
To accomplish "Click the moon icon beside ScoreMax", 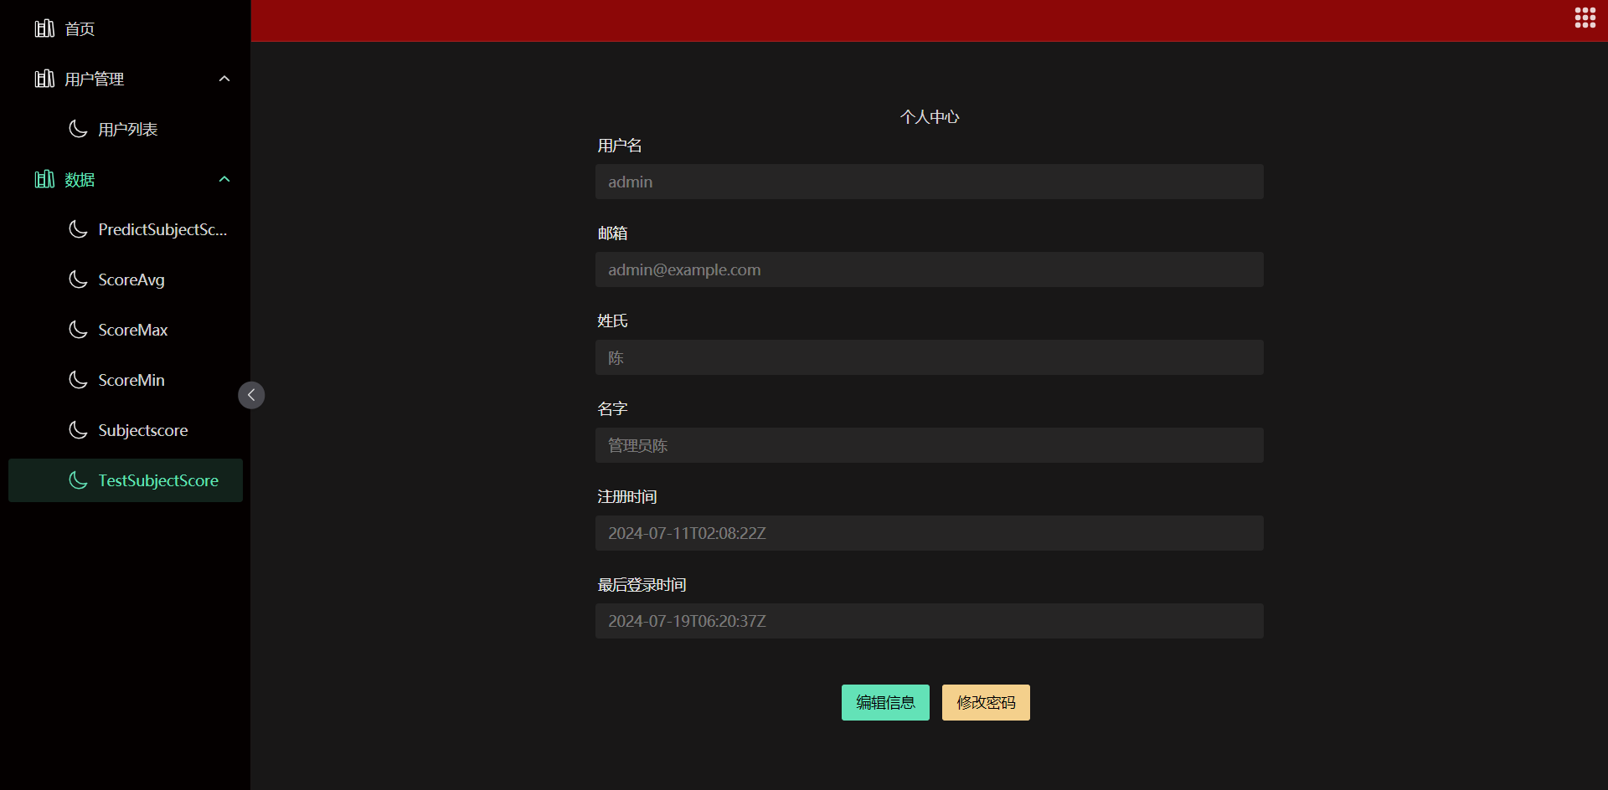I will point(78,330).
